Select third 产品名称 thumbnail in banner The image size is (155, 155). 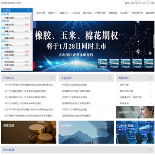pos(126,63)
